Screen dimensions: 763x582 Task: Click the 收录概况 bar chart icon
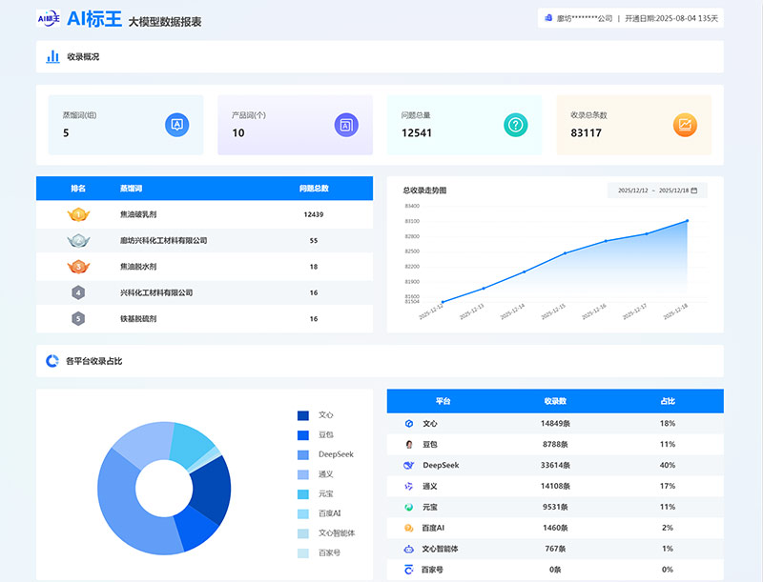pos(52,56)
